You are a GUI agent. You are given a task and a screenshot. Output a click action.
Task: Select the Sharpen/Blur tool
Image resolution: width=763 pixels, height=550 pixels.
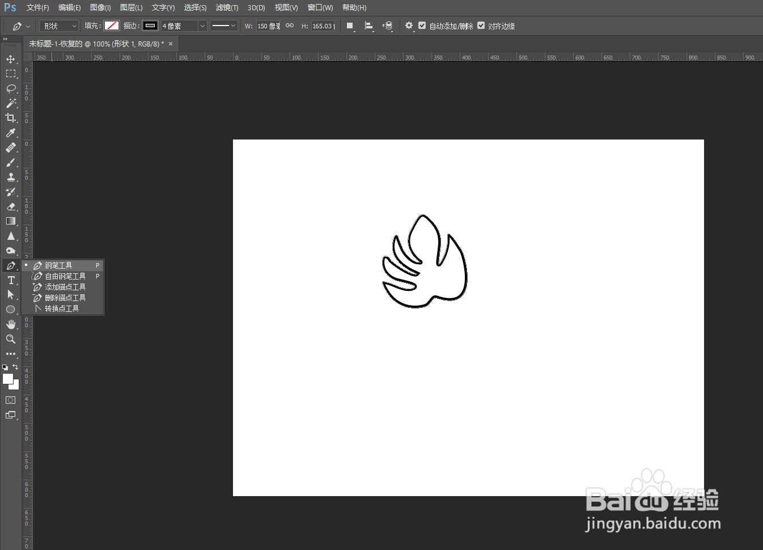(x=11, y=236)
